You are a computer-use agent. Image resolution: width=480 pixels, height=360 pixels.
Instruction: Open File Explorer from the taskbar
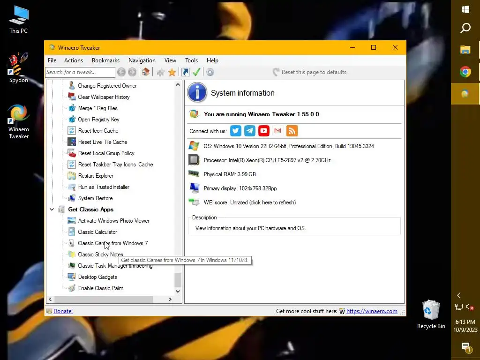click(x=465, y=50)
